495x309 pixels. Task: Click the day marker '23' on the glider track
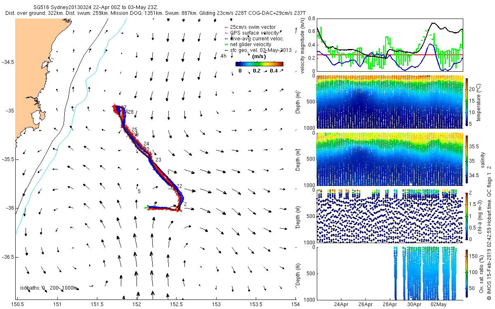click(x=158, y=159)
